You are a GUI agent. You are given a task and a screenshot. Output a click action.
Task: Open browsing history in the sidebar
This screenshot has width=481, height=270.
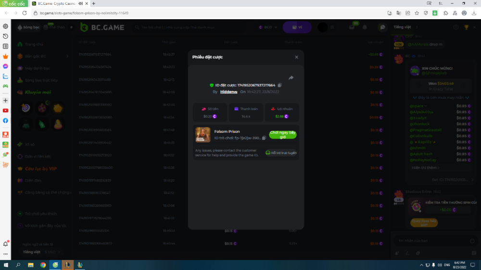coord(5,36)
